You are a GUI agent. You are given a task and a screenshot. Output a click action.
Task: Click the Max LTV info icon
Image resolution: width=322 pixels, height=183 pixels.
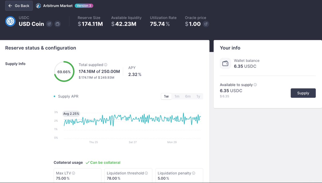point(74,173)
